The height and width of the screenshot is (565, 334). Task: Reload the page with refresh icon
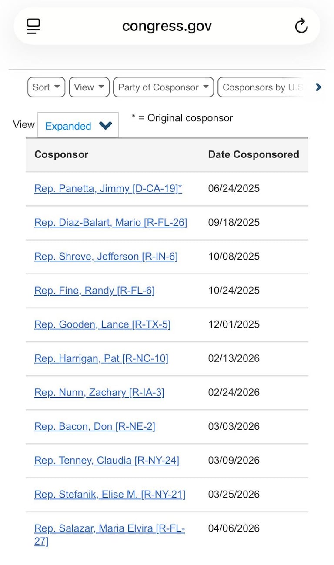301,26
